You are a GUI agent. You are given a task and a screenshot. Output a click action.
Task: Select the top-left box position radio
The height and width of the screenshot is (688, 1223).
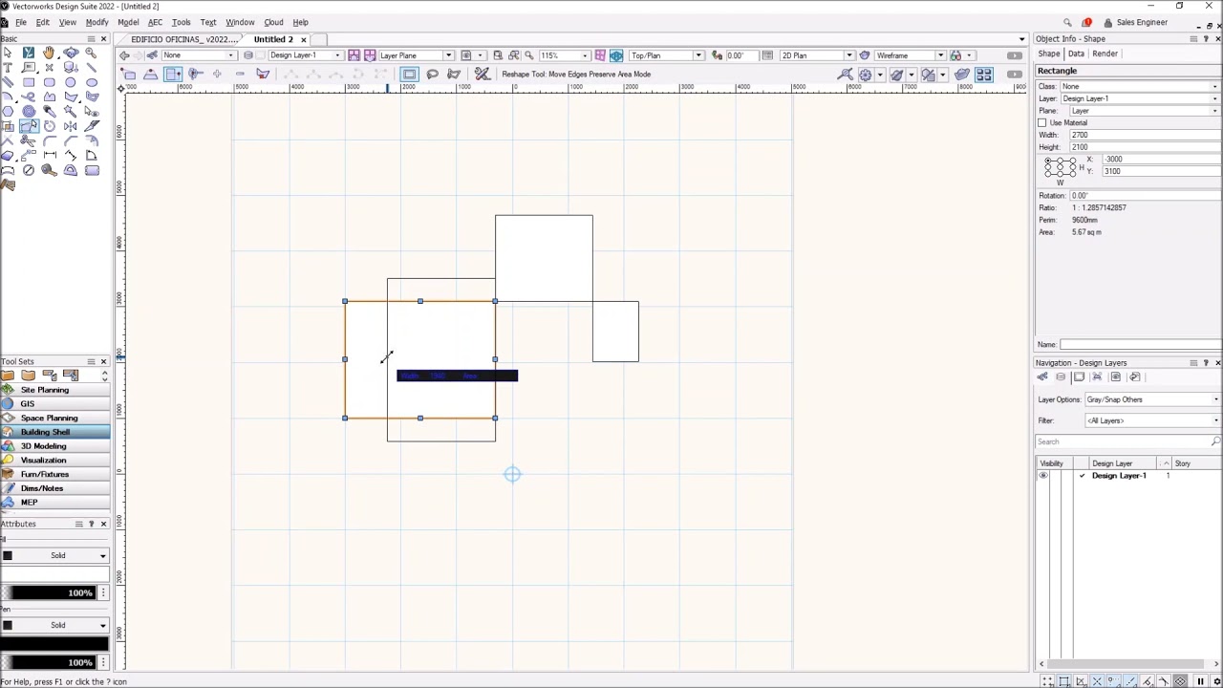pos(1048,161)
